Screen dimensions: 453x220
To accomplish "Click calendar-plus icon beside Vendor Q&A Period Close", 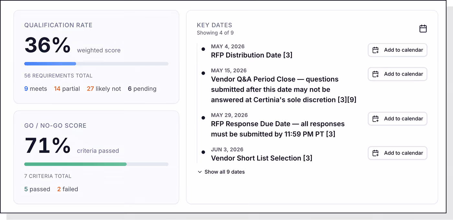I will [x=375, y=74].
